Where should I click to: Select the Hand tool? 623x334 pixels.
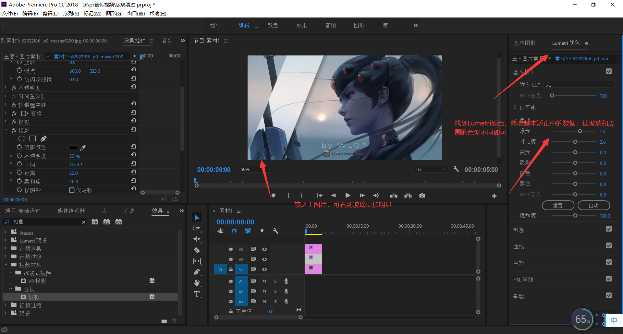(x=197, y=283)
